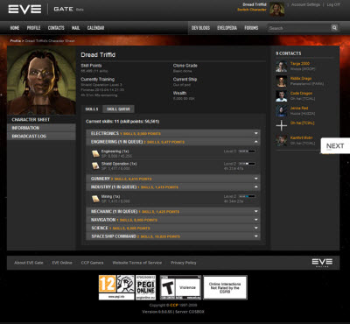This screenshot has width=350, height=324.
Task: Click the Profile breadcrumb link
Action: (x=16, y=40)
